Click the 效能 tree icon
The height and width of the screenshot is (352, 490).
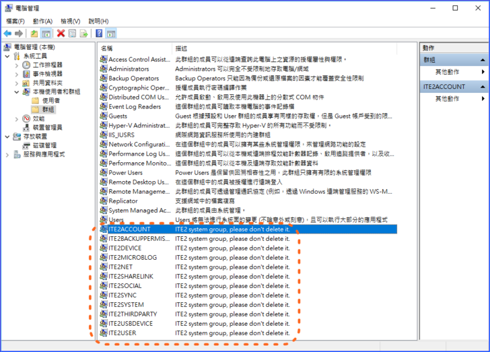point(26,118)
